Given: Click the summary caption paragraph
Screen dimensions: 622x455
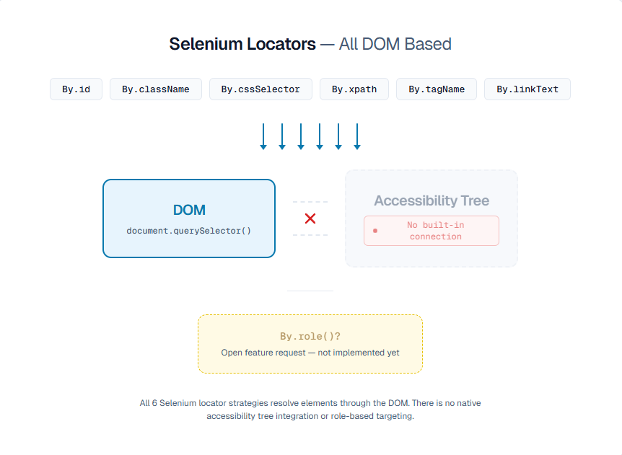Looking at the screenshot, I should (x=310, y=410).
